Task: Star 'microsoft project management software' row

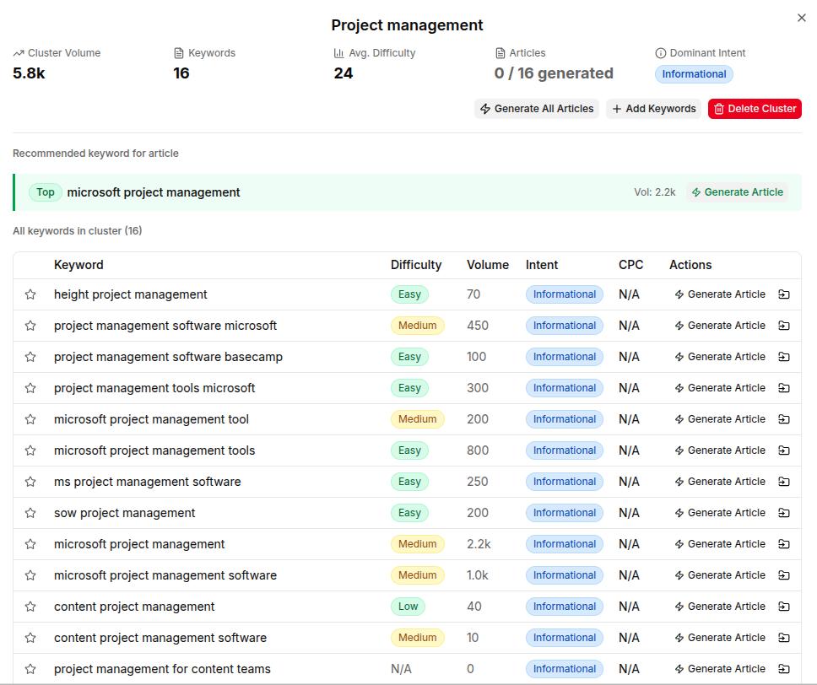Action: click(x=30, y=575)
